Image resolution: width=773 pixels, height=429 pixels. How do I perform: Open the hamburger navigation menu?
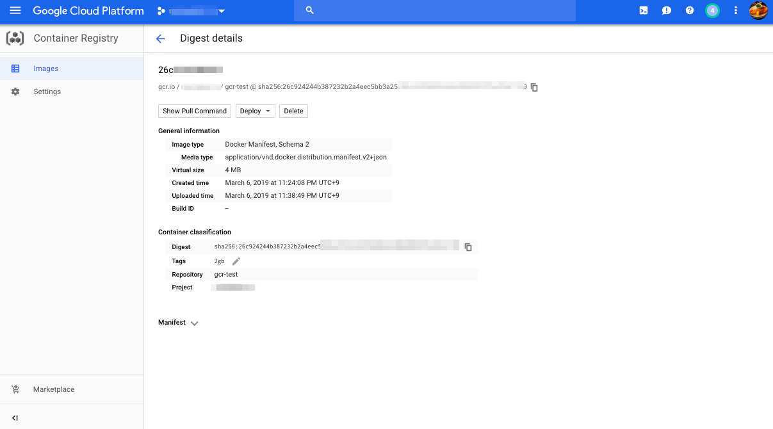pyautogui.click(x=15, y=11)
